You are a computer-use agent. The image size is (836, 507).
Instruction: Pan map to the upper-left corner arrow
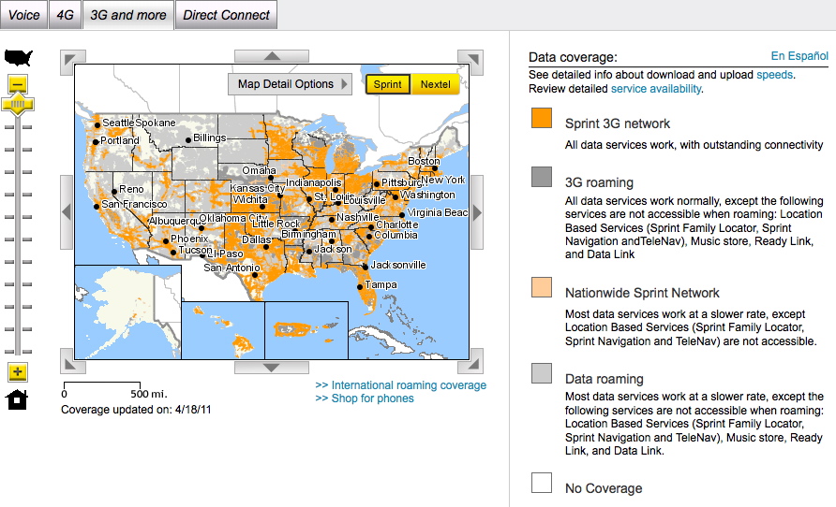pyautogui.click(x=72, y=63)
